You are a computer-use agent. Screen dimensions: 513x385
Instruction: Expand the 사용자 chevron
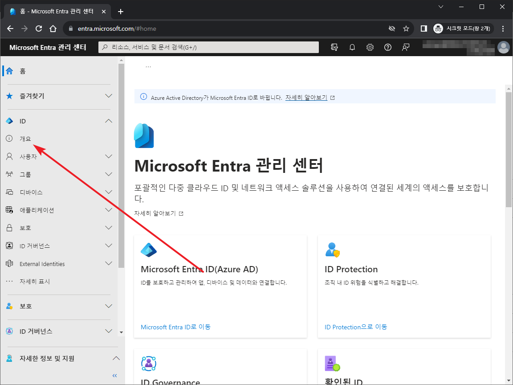point(109,156)
